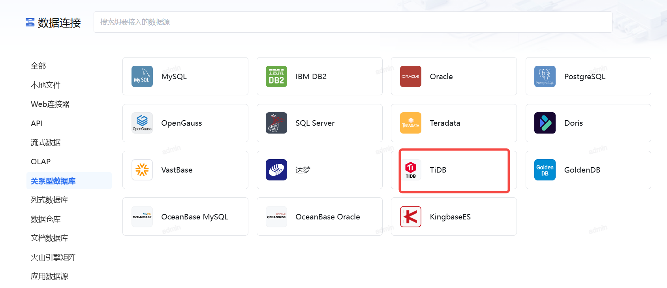
Task: Choose the Teradata data source card
Action: click(454, 123)
